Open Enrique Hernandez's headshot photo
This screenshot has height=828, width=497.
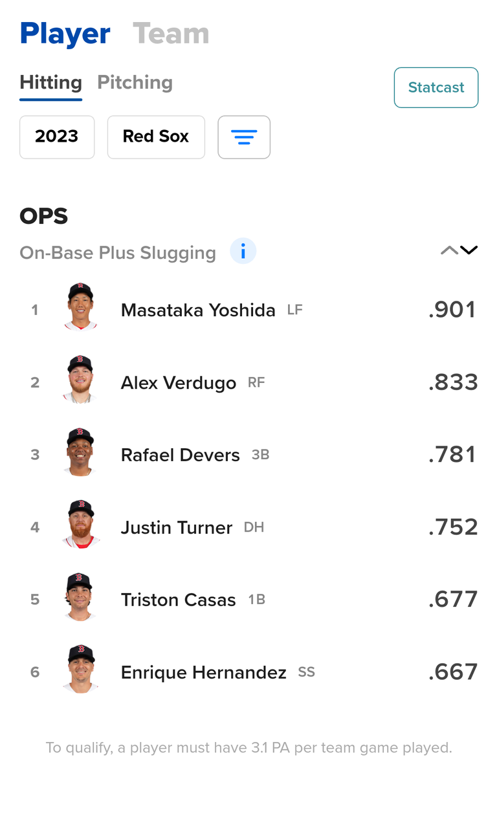81,669
